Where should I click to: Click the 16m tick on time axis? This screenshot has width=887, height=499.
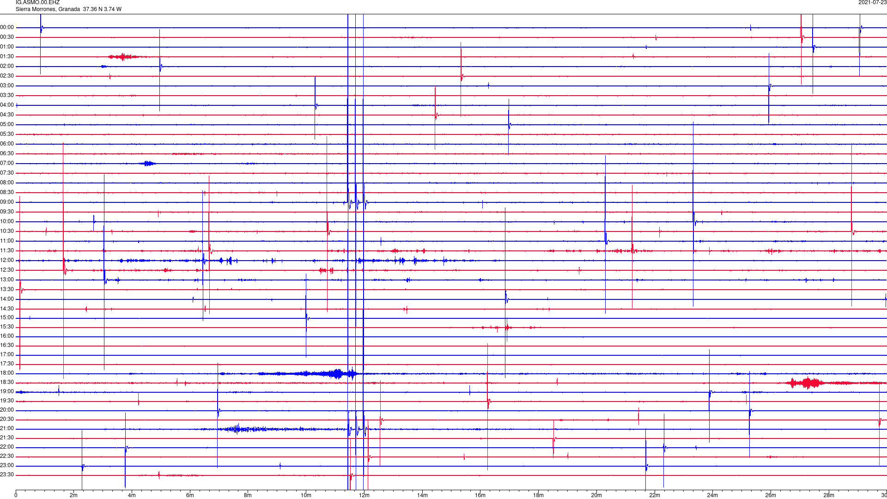tap(480, 495)
